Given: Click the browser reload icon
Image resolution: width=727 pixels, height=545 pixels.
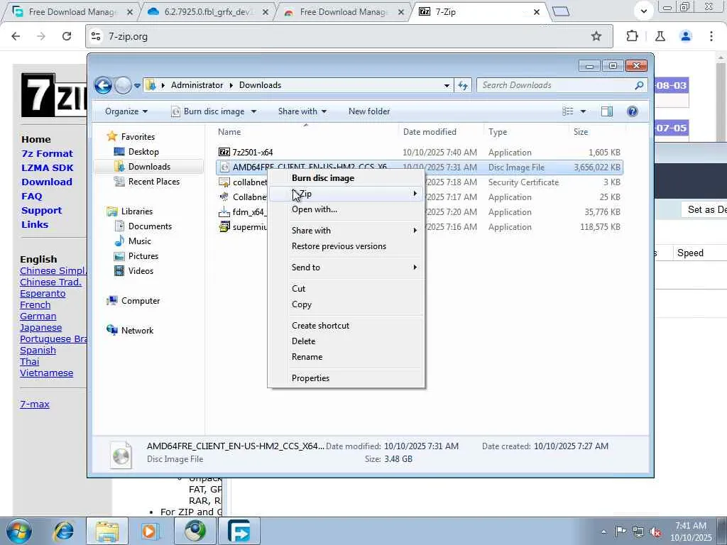Looking at the screenshot, I should [x=67, y=36].
